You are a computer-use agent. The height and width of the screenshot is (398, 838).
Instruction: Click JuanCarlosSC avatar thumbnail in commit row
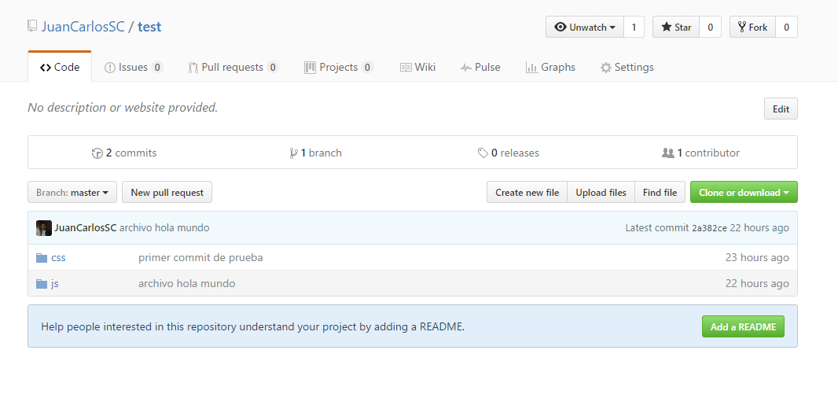pyautogui.click(x=44, y=228)
